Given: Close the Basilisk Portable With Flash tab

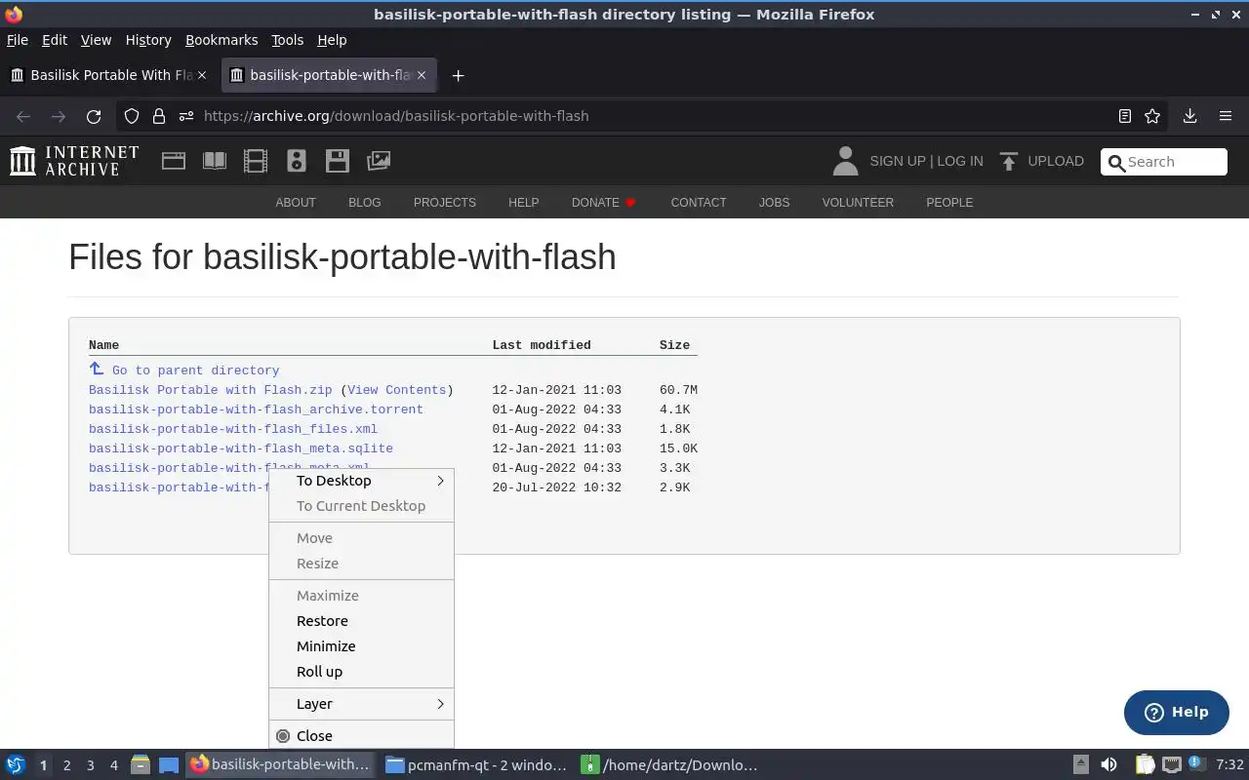Looking at the screenshot, I should pyautogui.click(x=202, y=75).
